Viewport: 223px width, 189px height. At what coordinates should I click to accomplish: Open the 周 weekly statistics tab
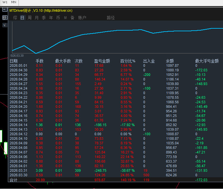(x=29, y=18)
